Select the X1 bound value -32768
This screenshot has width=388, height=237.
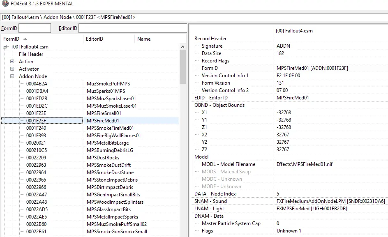[x=284, y=113]
